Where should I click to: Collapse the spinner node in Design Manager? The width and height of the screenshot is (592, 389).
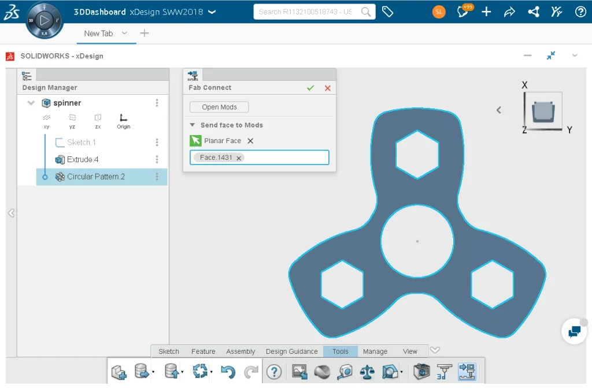pyautogui.click(x=31, y=103)
